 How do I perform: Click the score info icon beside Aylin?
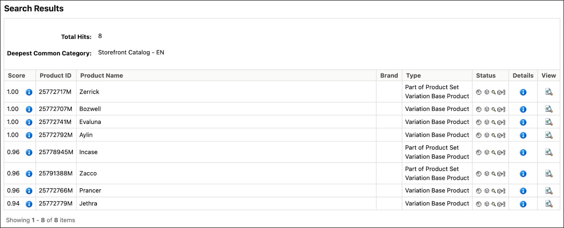29,135
